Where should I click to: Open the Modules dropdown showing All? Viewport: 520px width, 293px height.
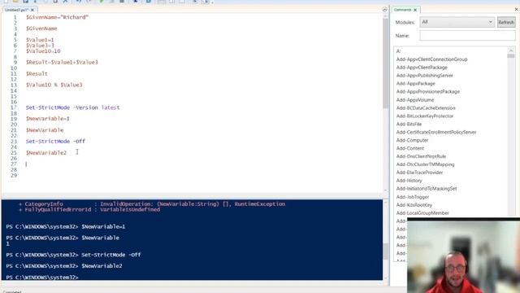[457, 22]
